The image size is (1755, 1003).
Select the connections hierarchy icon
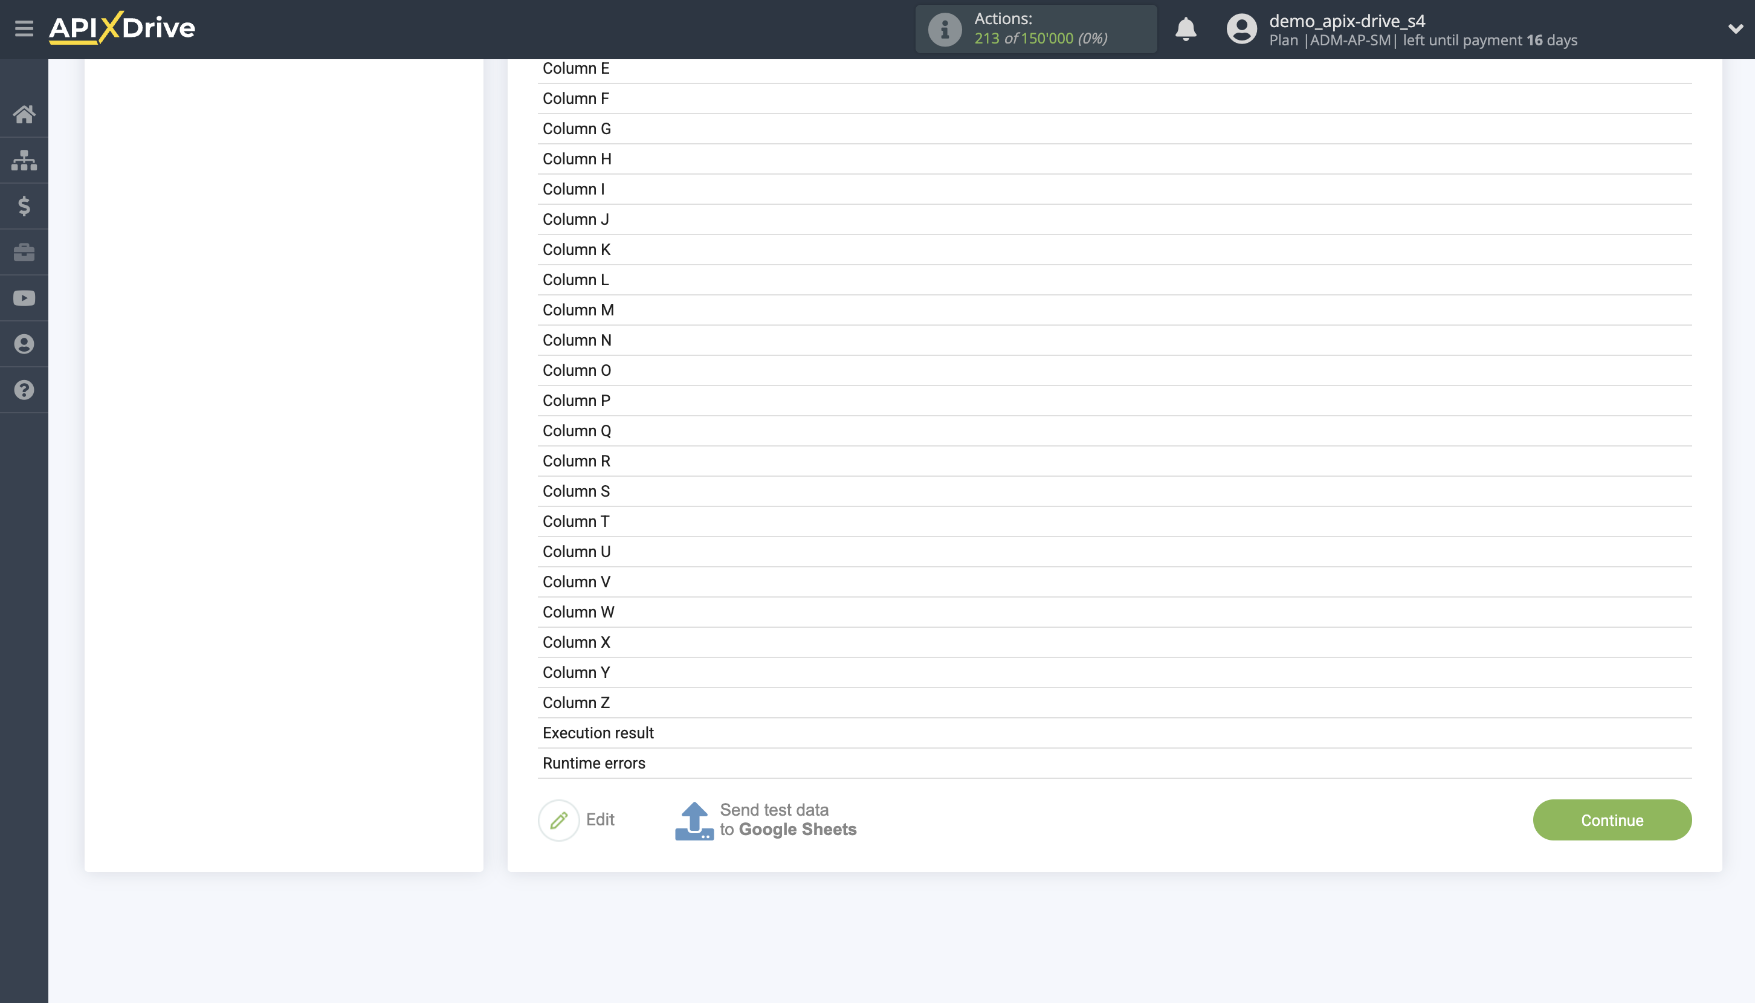(24, 160)
